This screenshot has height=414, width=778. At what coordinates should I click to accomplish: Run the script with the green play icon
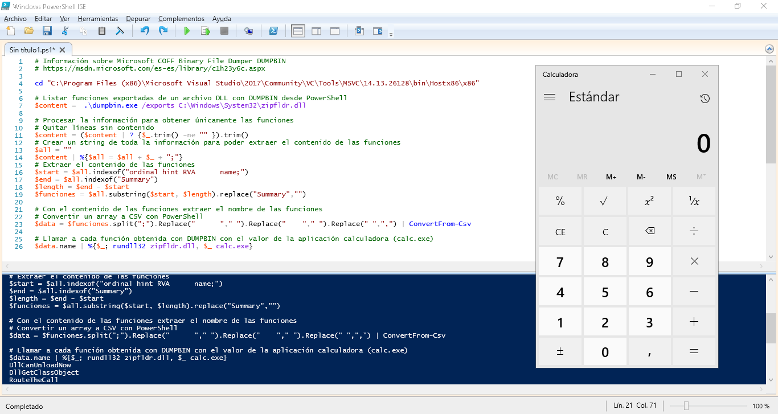[187, 31]
